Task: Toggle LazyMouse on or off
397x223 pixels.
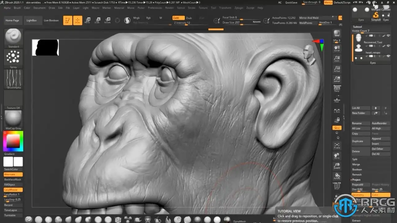Action: coord(13,190)
